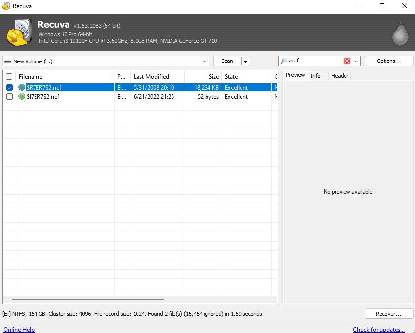415x333 pixels.
Task: Clear the .nef filter with red X
Action: tap(346, 61)
